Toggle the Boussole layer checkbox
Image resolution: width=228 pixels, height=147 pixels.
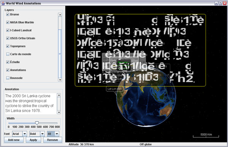[x=8, y=78]
